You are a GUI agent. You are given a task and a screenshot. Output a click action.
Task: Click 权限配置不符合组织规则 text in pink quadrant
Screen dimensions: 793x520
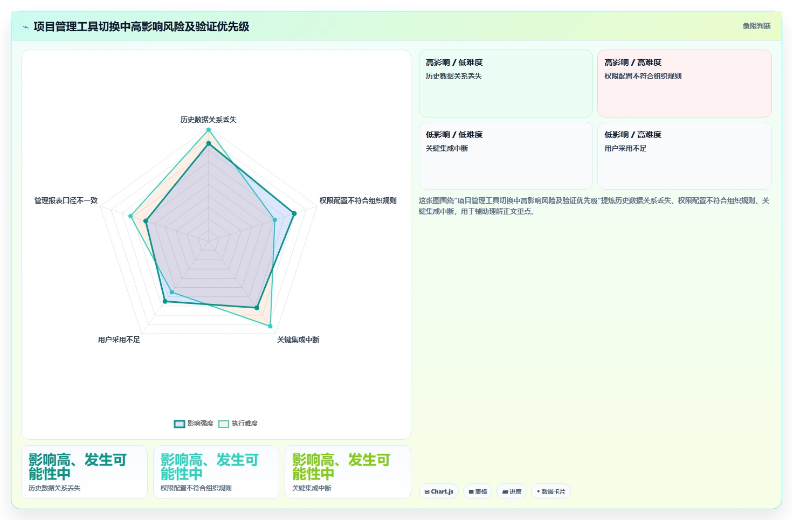pyautogui.click(x=643, y=76)
